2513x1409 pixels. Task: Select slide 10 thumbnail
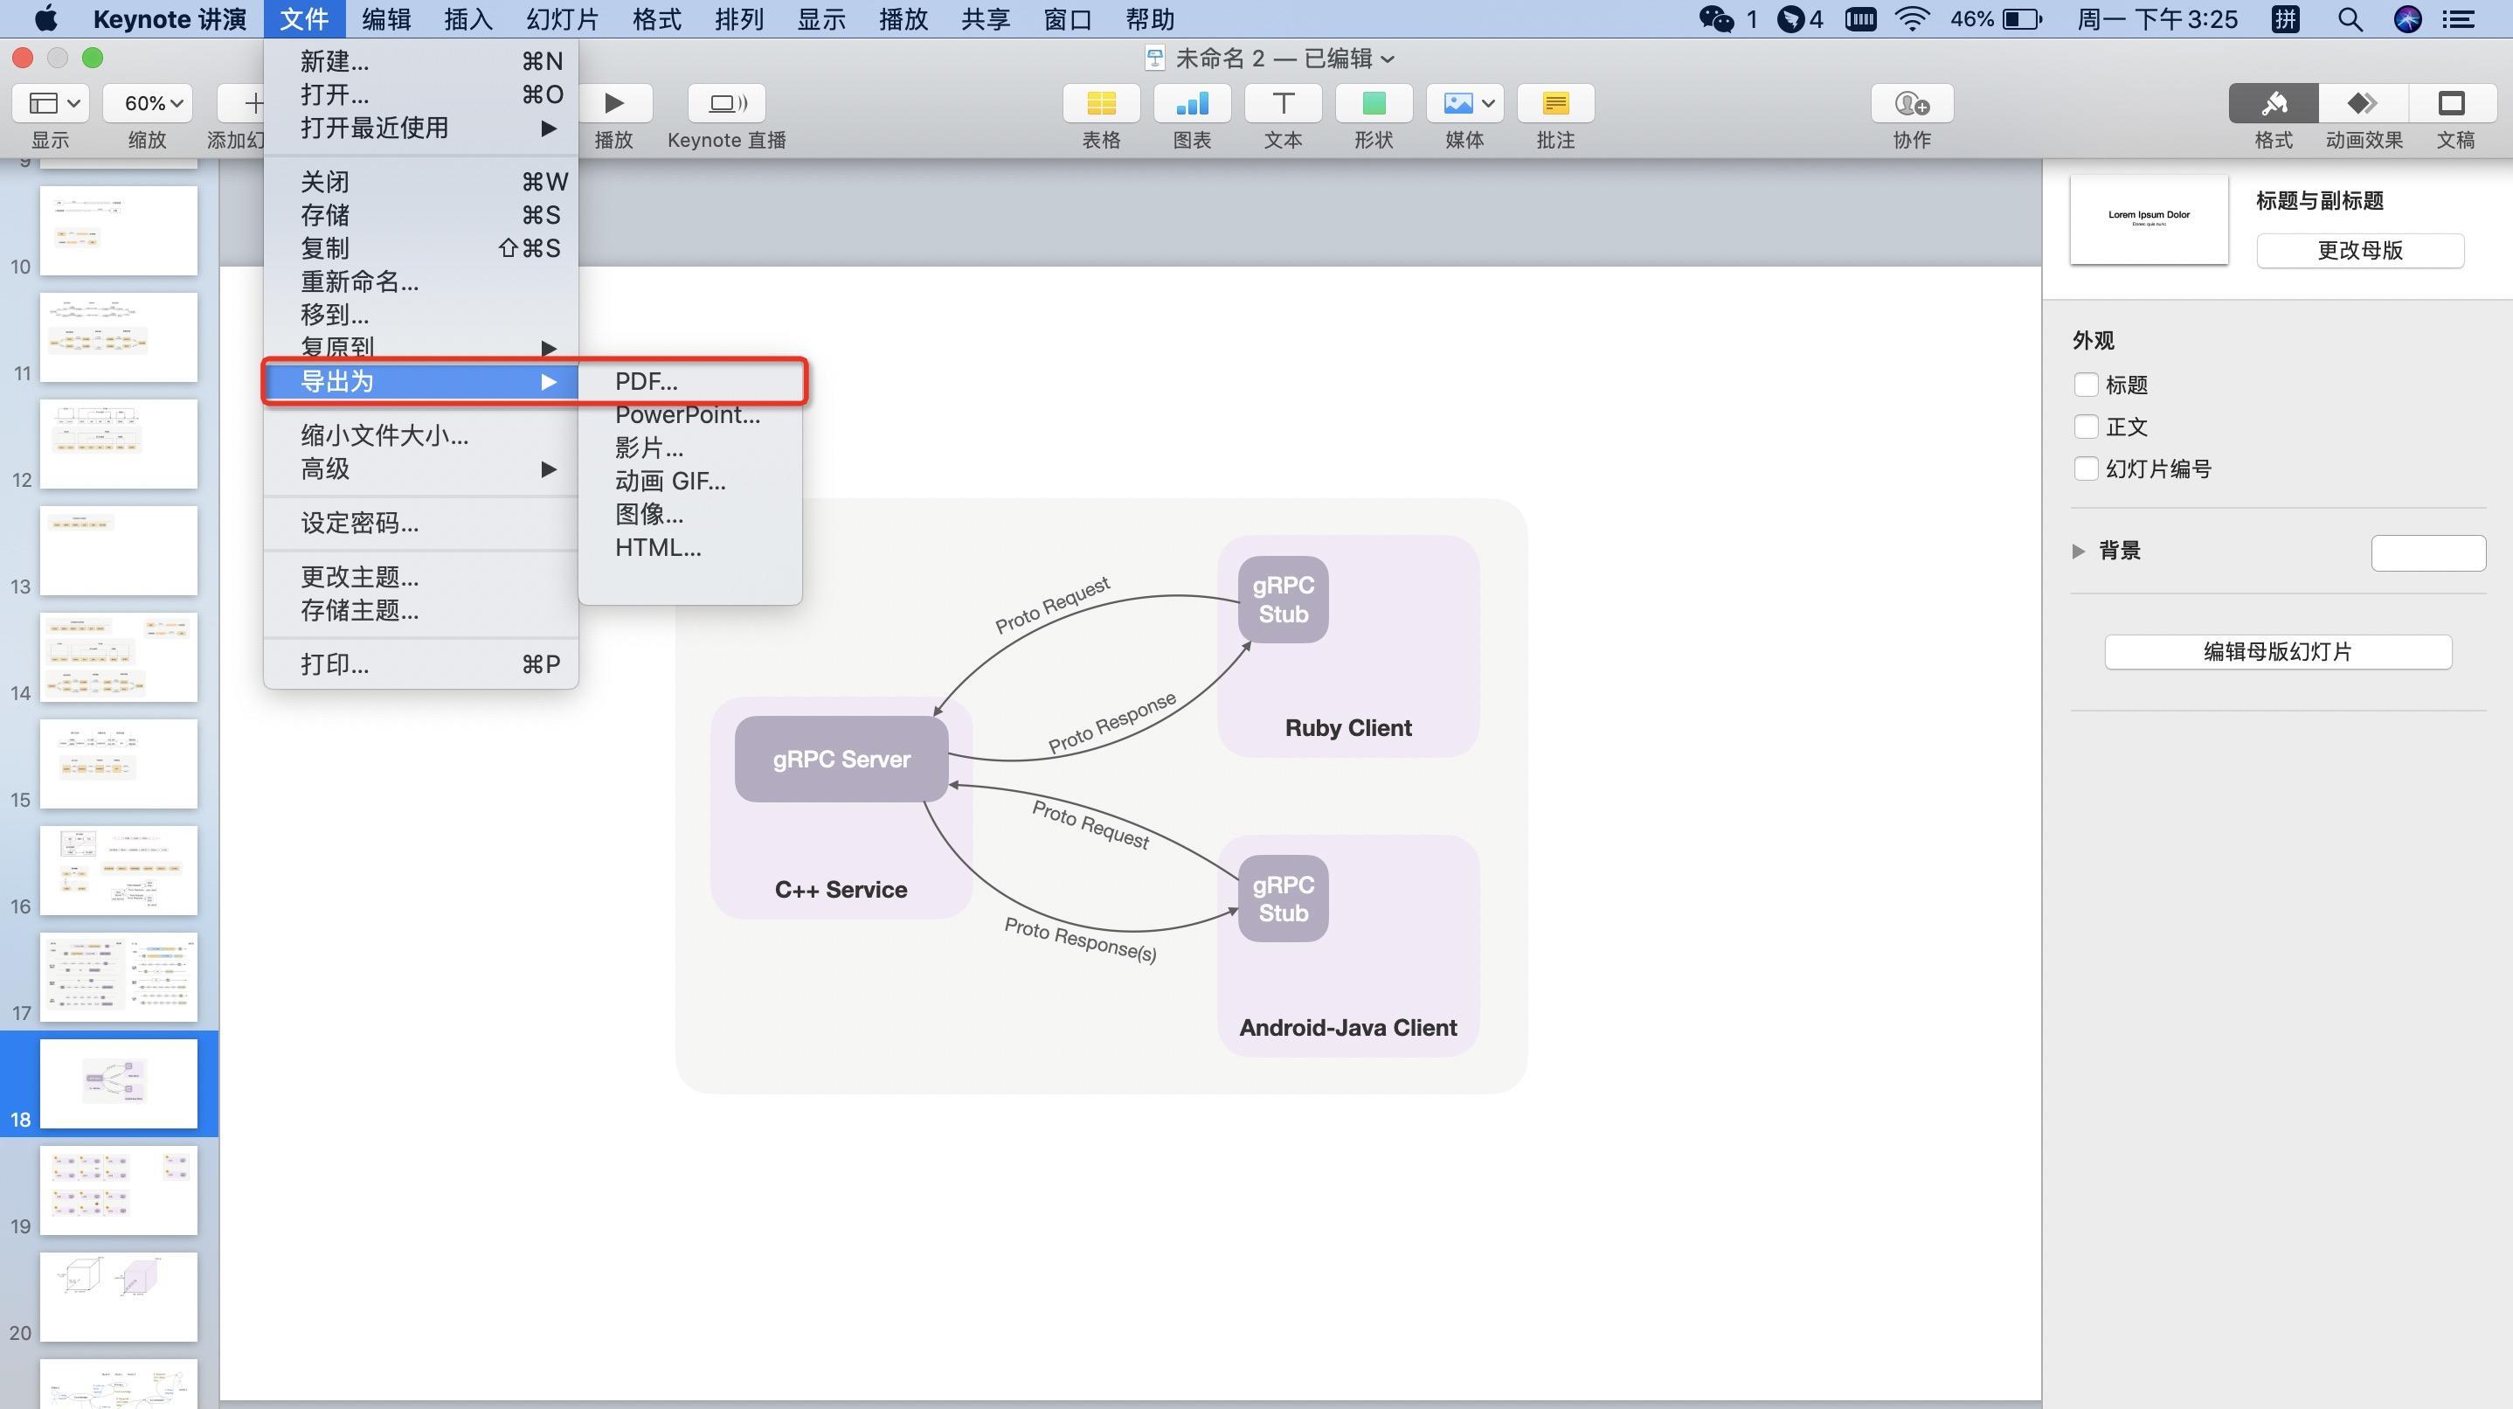click(118, 230)
